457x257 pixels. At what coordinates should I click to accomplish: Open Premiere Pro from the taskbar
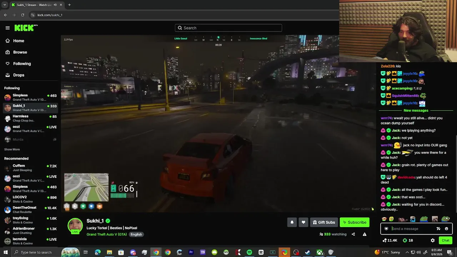coord(191,252)
